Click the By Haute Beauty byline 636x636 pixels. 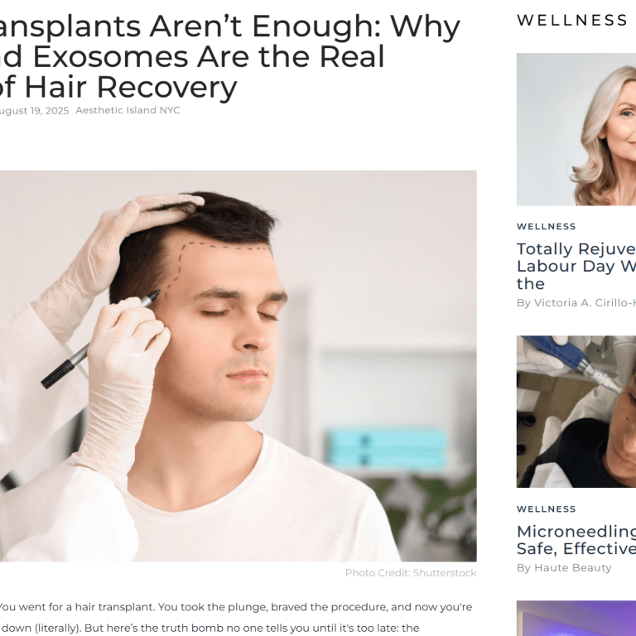(564, 568)
